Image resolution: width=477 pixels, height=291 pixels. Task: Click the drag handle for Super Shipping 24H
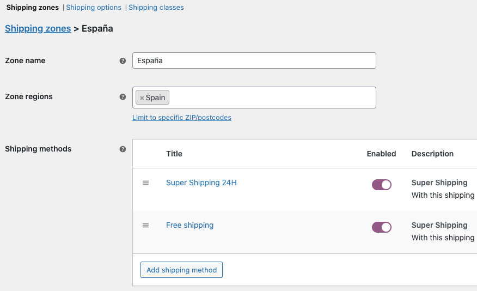point(146,183)
